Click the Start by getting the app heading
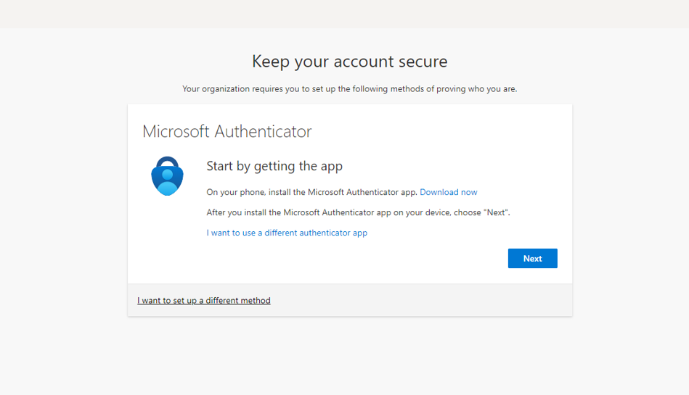689x395 pixels. point(274,167)
